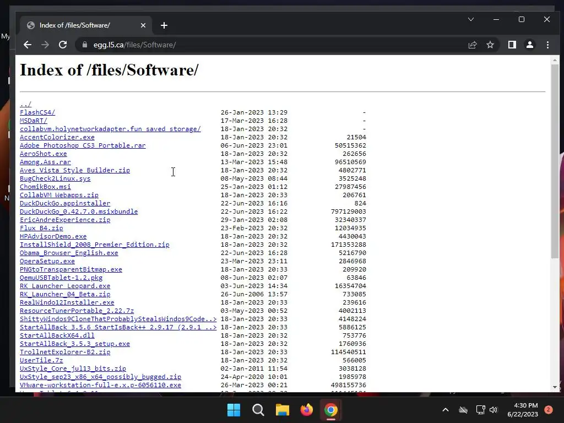Download Flux B4.zip
564x423 pixels.
point(41,229)
